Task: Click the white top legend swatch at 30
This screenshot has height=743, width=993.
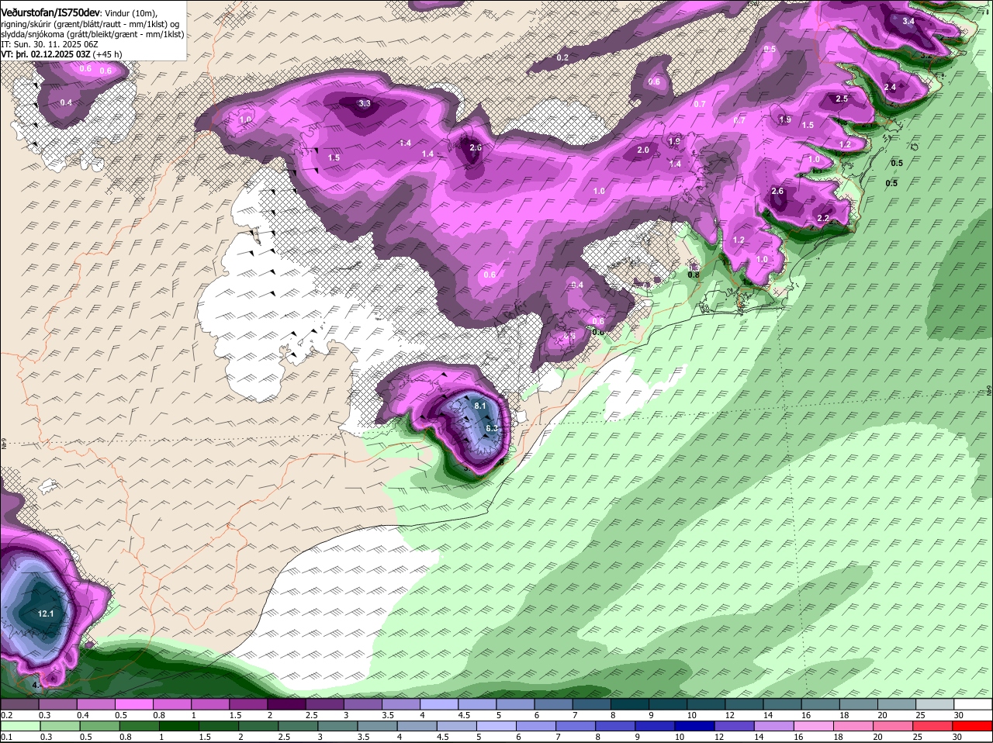Action: pyautogui.click(x=974, y=704)
